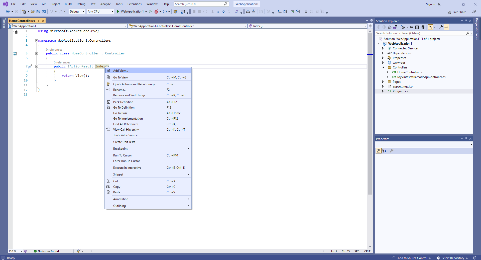
Task: Click Collapse All icon in Solution Explorer
Action: click(x=417, y=27)
